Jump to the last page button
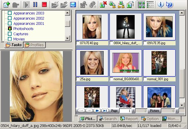Image resolution: width=188 pixels, height=129 pixels. click(x=105, y=111)
